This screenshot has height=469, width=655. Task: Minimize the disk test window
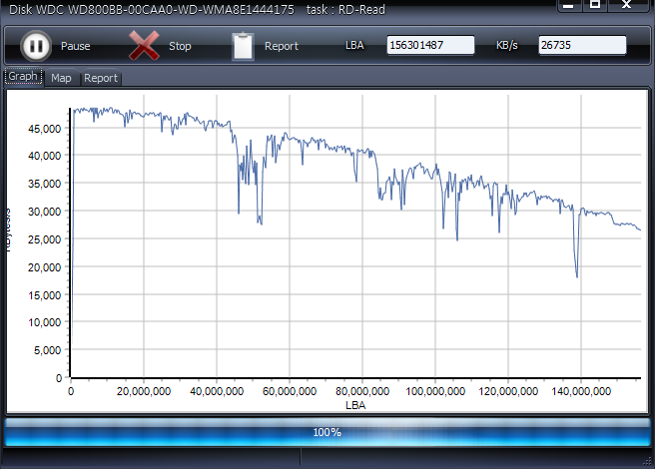[569, 5]
